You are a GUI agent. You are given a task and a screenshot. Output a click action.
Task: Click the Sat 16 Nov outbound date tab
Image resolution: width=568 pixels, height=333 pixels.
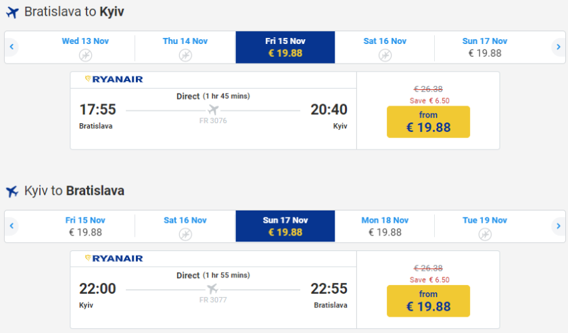click(x=385, y=47)
